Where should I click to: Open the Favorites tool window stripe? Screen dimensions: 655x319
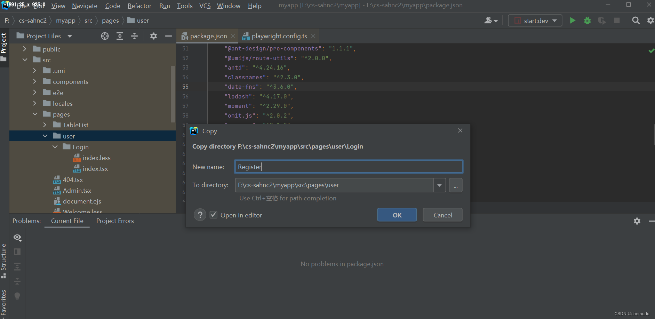pyautogui.click(x=4, y=303)
